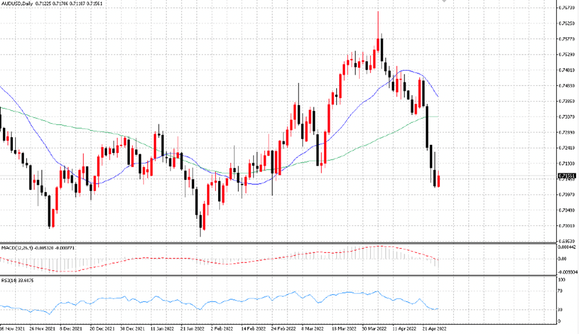
Task: Click the 16 Nov 2021 date label
Action: pos(12,329)
